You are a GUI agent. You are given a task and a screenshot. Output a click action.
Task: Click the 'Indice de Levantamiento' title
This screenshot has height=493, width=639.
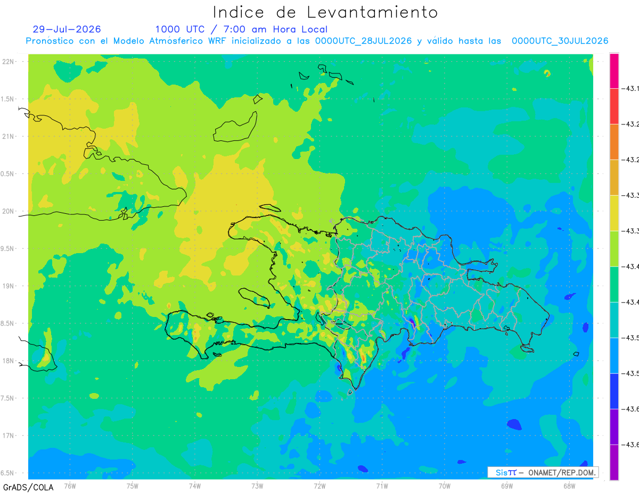[325, 12]
